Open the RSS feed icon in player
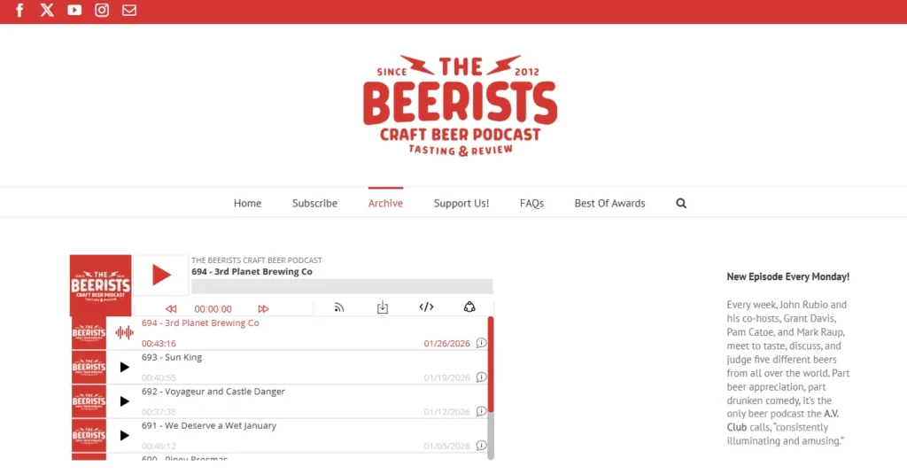 coord(339,307)
